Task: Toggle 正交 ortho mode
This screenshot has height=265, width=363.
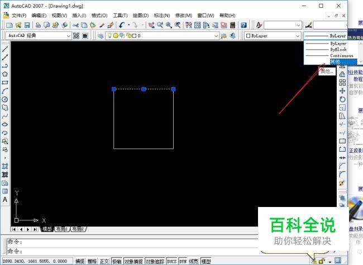Action: tap(104, 261)
